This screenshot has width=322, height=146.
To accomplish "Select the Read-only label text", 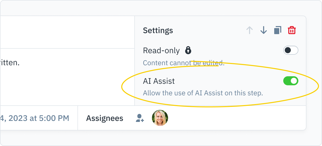I will point(161,51).
